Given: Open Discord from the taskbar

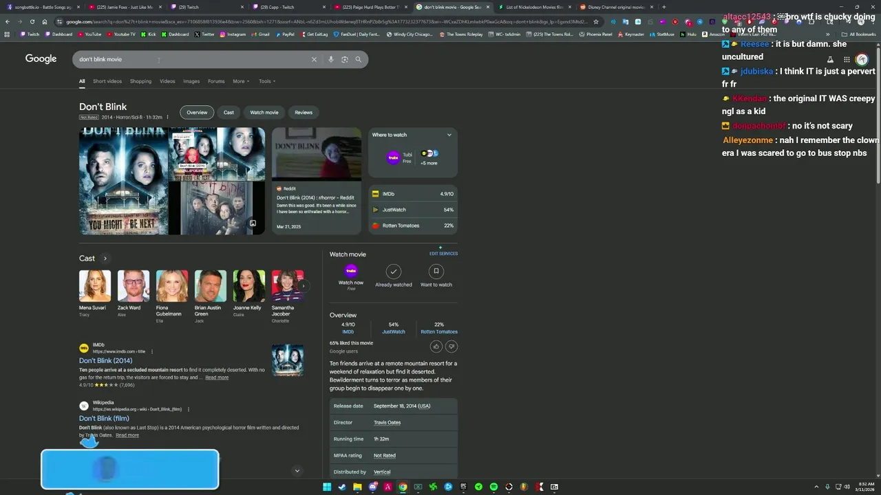Looking at the screenshot, I should [372, 487].
